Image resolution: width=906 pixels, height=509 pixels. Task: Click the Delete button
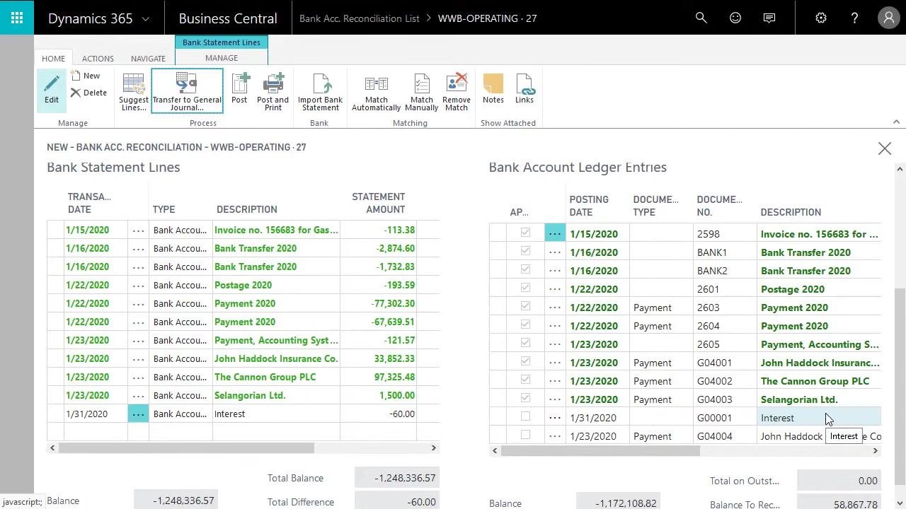point(88,93)
